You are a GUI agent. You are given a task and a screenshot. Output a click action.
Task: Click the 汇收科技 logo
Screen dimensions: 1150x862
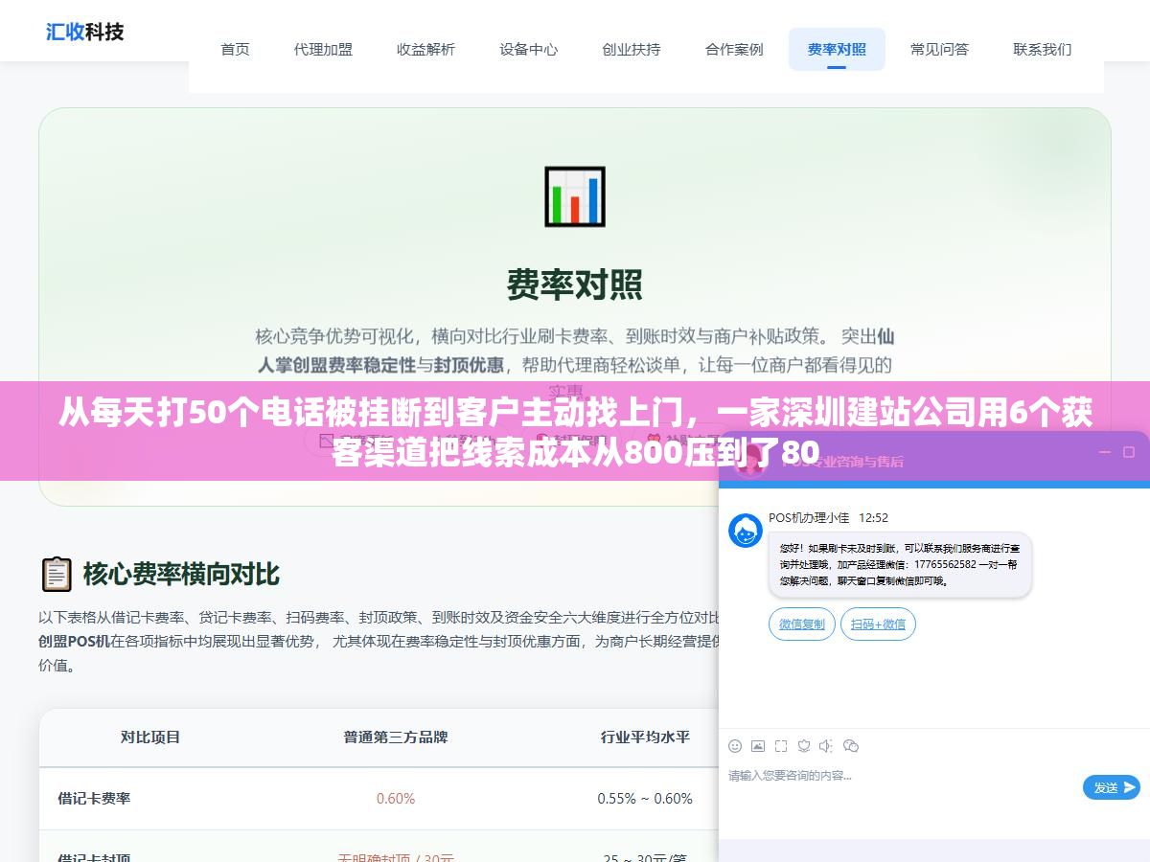click(85, 32)
